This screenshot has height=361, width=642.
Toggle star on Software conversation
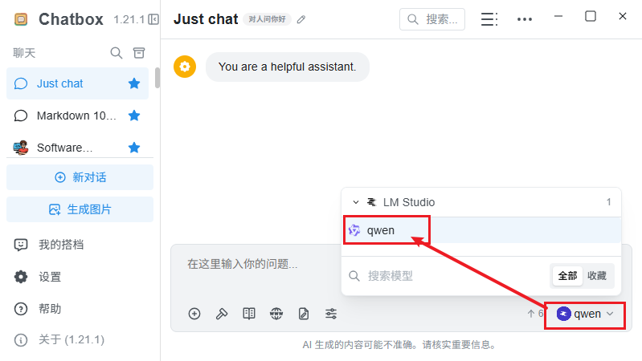tap(134, 148)
